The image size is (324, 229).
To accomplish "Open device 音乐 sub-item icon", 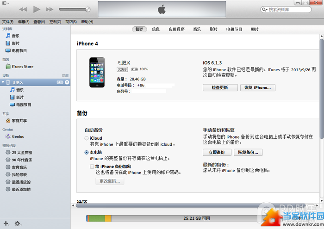I will point(12,90).
